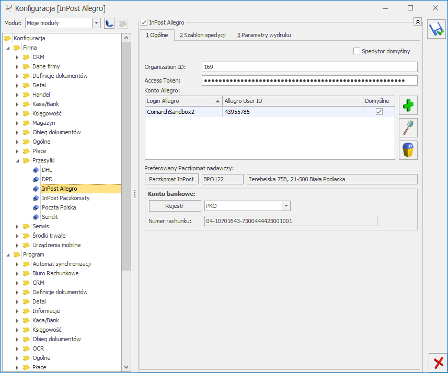
Task: Click the Urządzenia mobilne folder icon
Action: [x=26, y=246]
